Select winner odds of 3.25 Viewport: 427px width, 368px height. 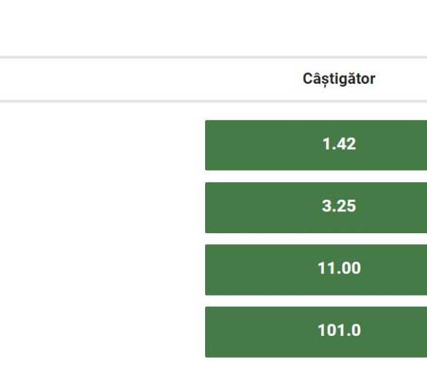coord(316,208)
